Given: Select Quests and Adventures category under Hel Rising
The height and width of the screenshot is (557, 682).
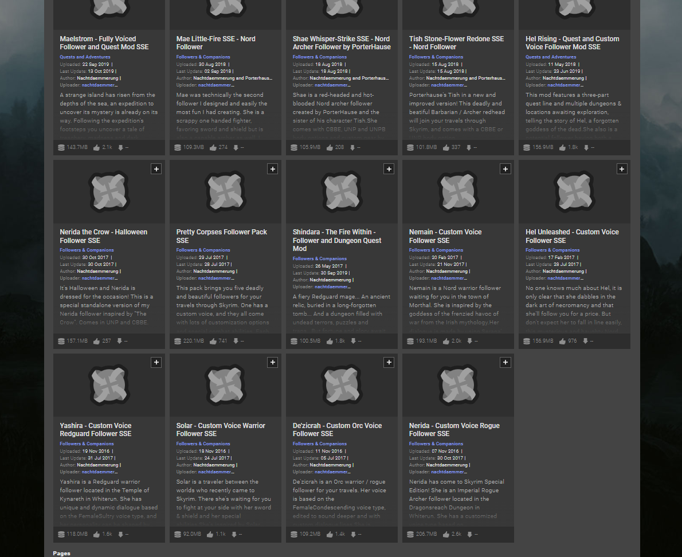Looking at the screenshot, I should (x=551, y=57).
